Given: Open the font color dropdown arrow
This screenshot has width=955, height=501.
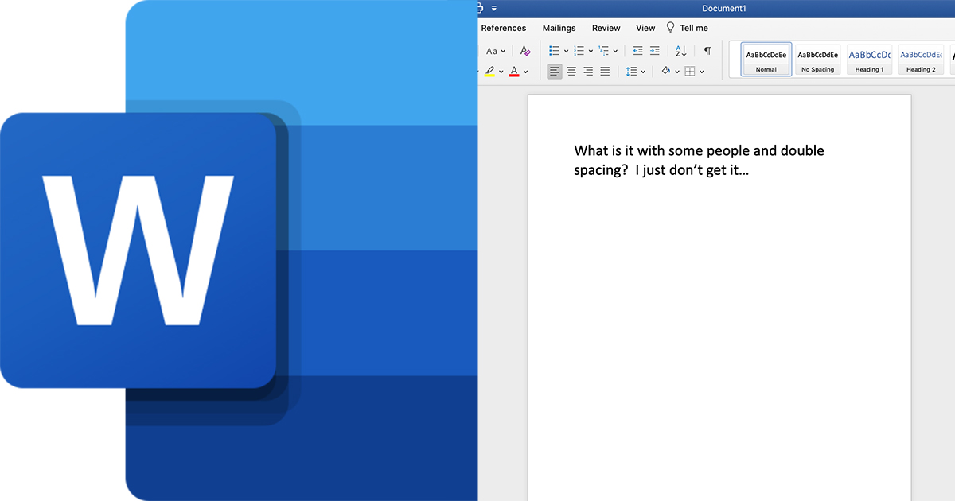Looking at the screenshot, I should [525, 72].
